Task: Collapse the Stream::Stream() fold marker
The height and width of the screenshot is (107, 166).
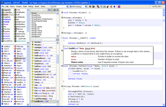Action: tap(62, 18)
